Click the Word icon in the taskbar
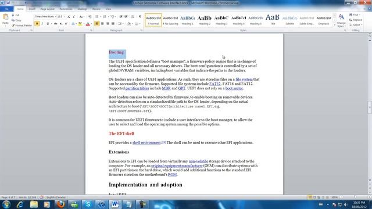This screenshot has width=372, height=209. 115,204
